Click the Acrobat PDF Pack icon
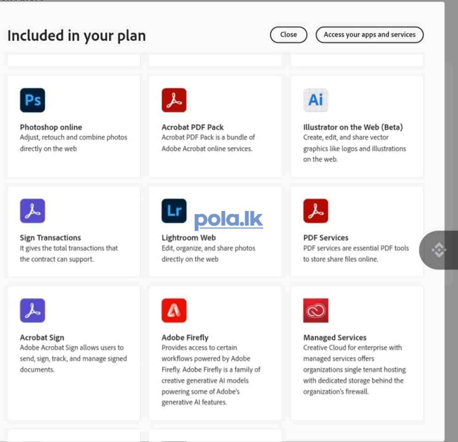458x442 pixels. [x=174, y=100]
